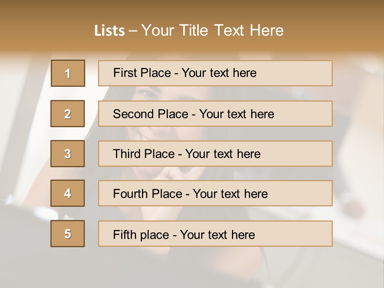Click the "Third Place" text bar
The width and height of the screenshot is (384, 288).
click(x=215, y=154)
